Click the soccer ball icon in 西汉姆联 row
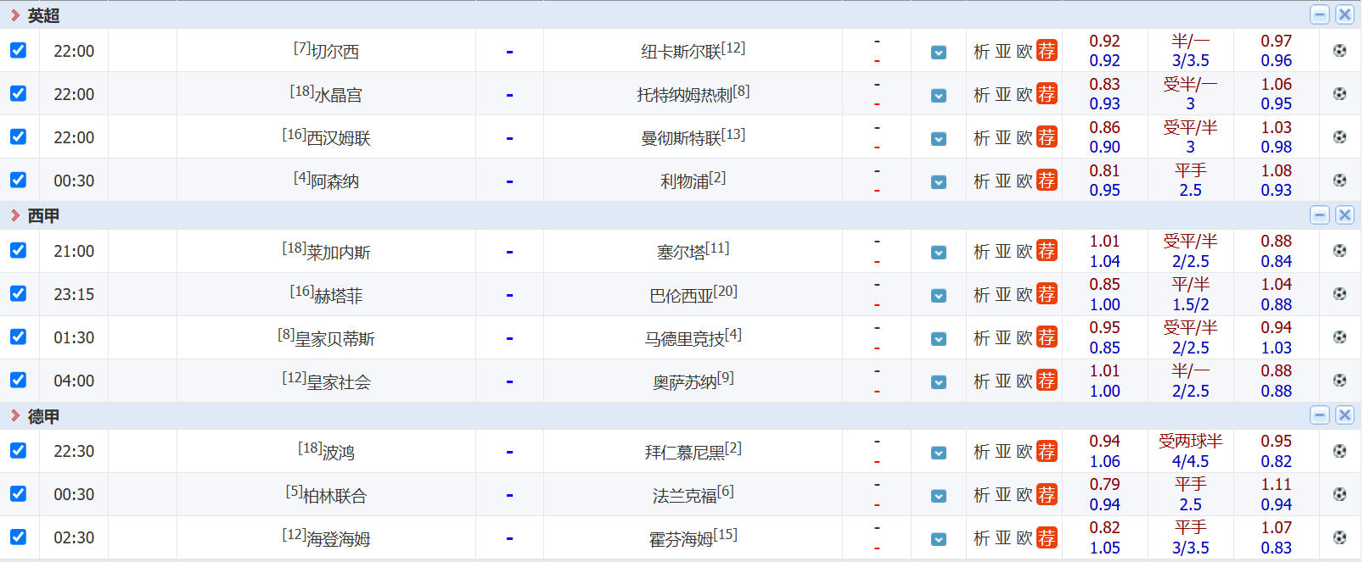 point(1339,137)
